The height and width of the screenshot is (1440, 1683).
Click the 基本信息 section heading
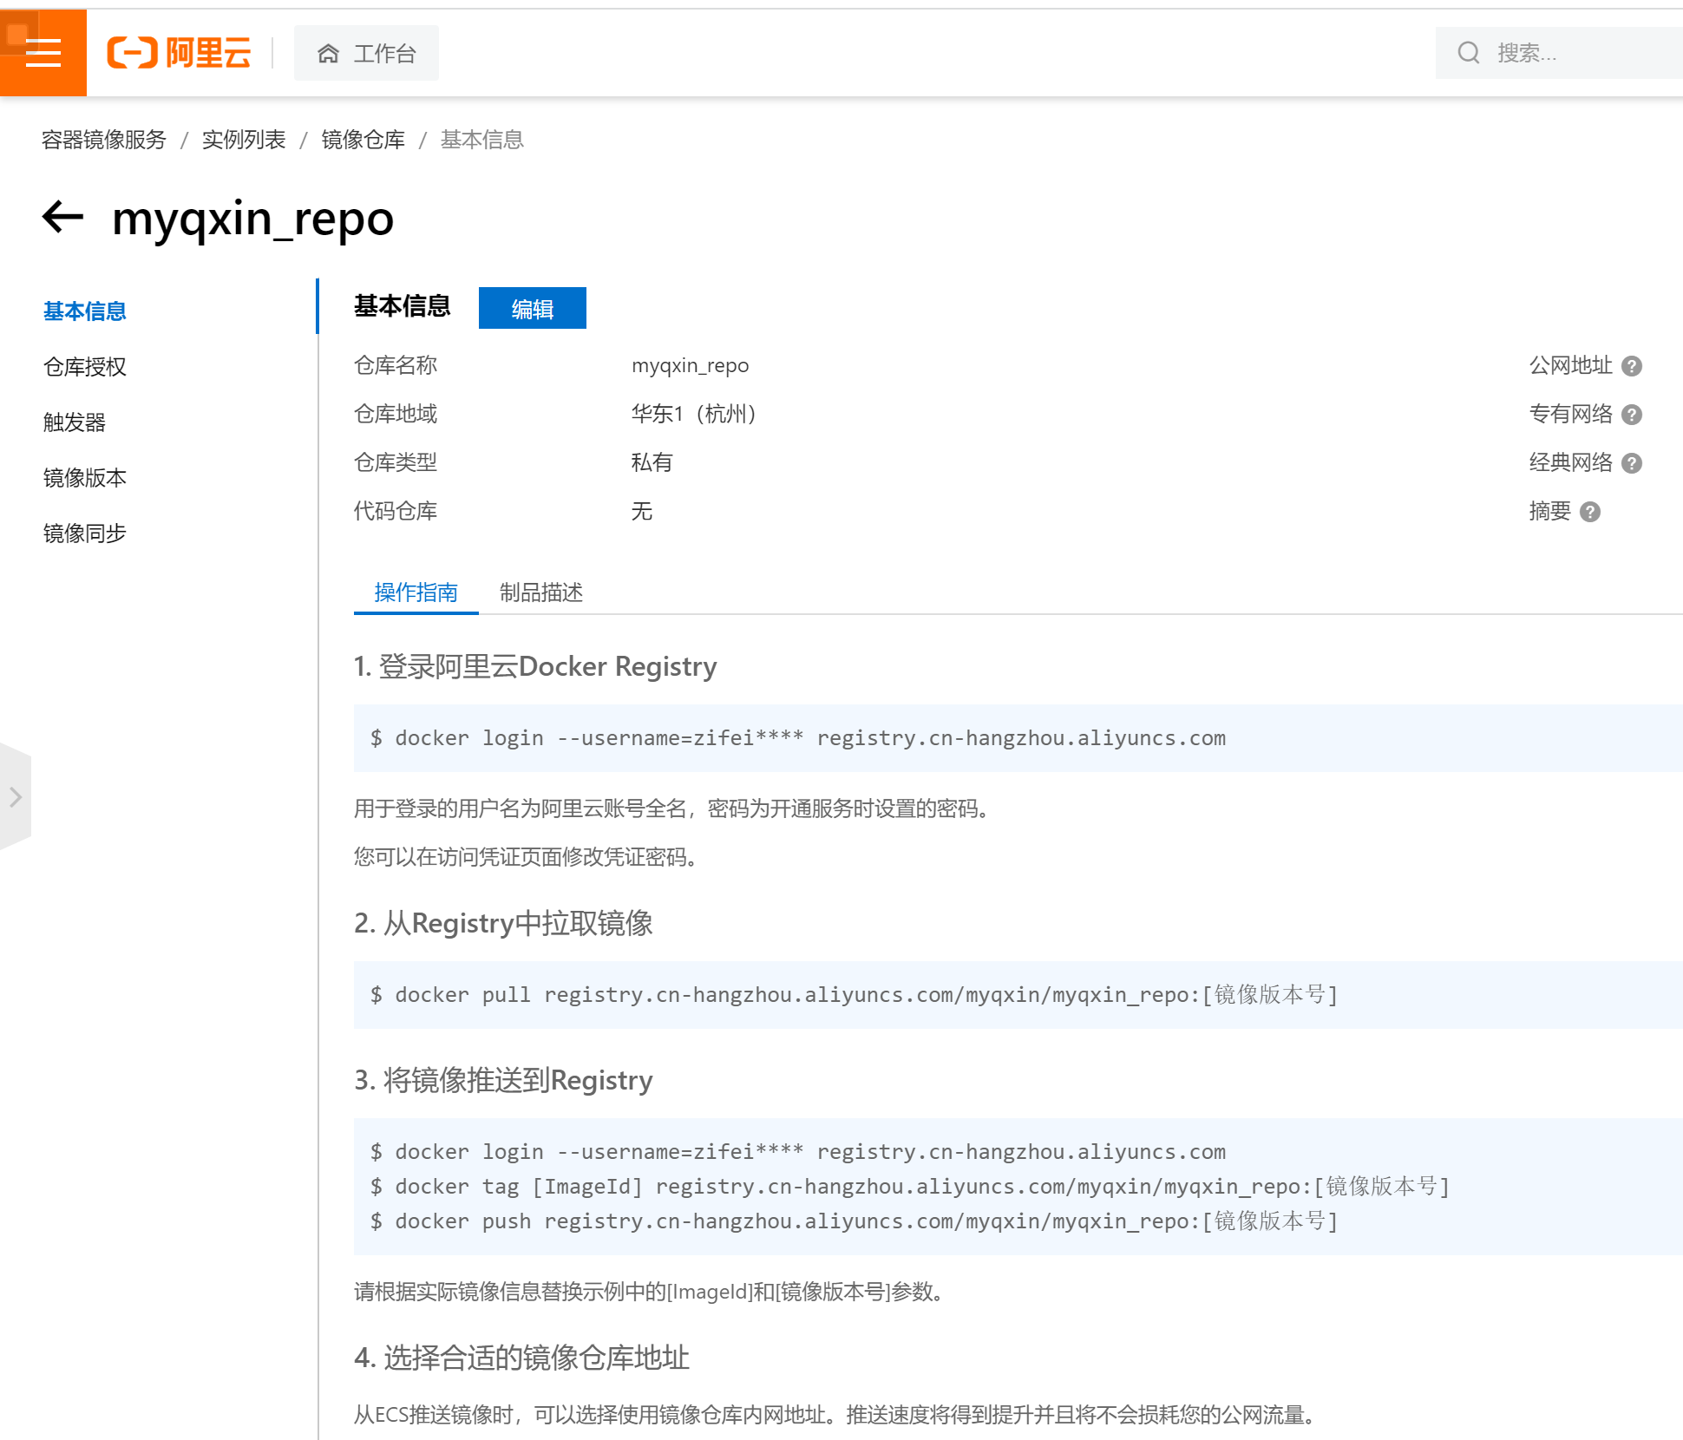pyautogui.click(x=403, y=306)
